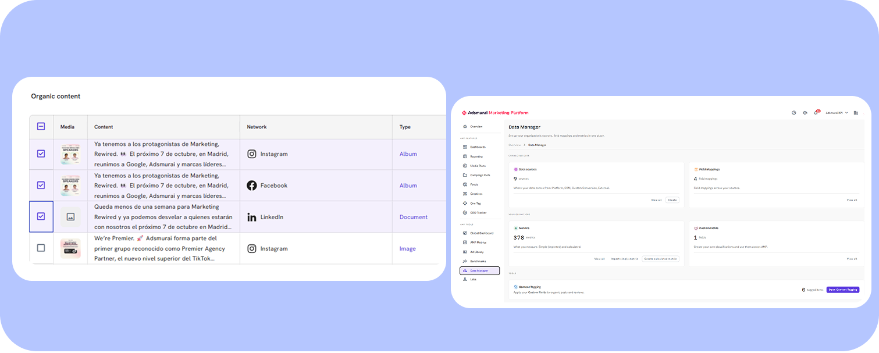The image size is (879, 353).
Task: Click the Campaign tools folder icon
Action: click(465, 175)
